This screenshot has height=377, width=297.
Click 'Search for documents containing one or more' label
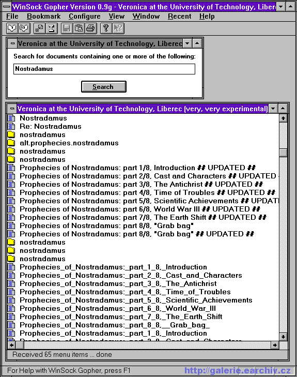[x=104, y=56]
